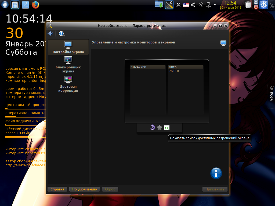Click the Справка button
The height and width of the screenshot is (206, 275).
(x=57, y=189)
